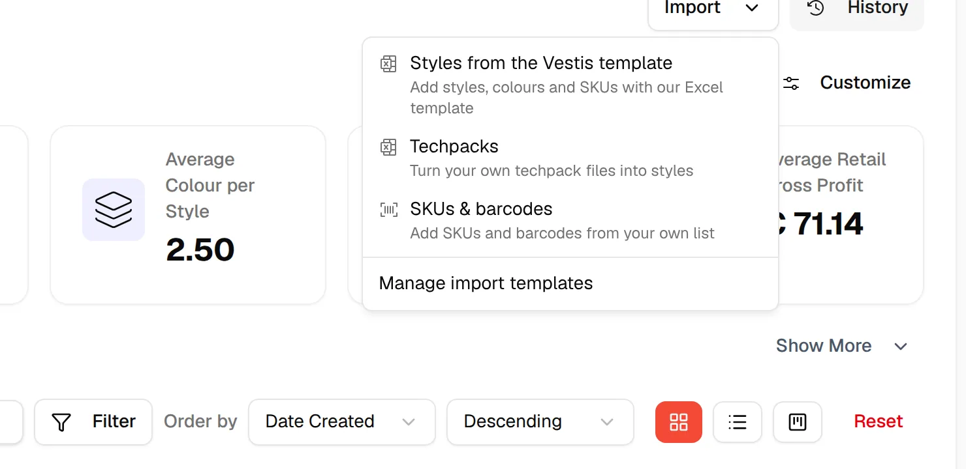966x469 pixels.
Task: Click the funnel Filter icon
Action: [61, 422]
